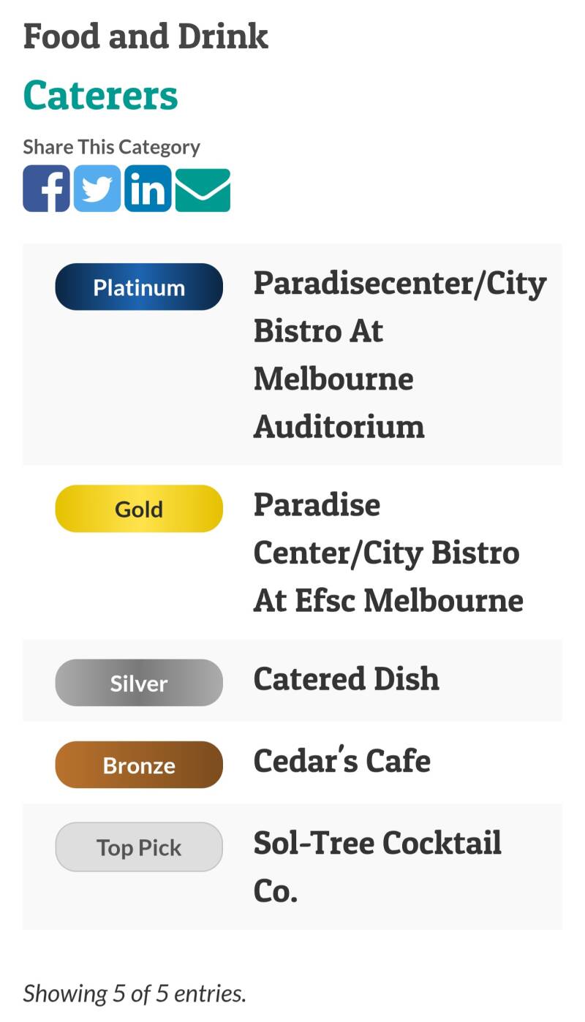Open the Sol-Tree Cocktail Co. entry

pos(377,866)
